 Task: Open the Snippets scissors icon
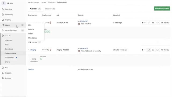coord(3,73)
